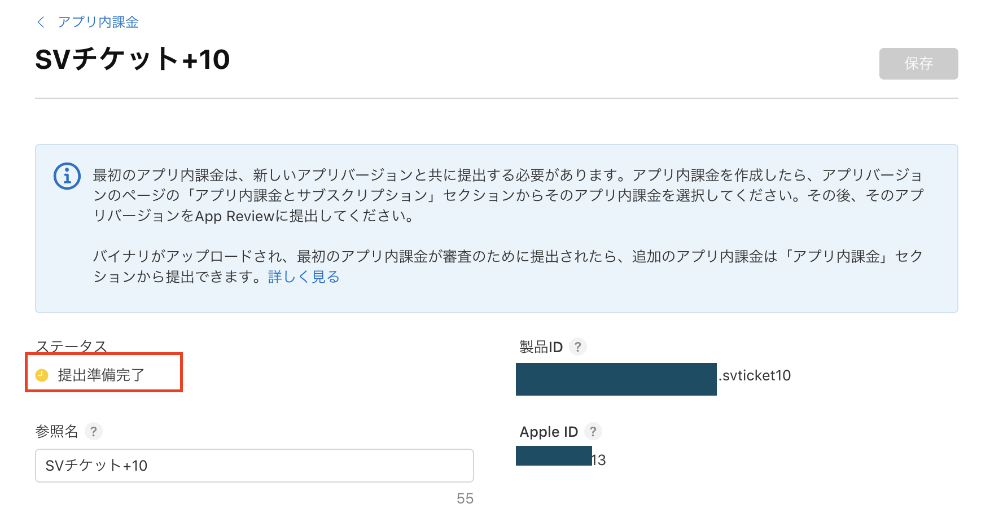Open details via 詳しく見る disclosure
The height and width of the screenshot is (526, 990).
pos(303,277)
